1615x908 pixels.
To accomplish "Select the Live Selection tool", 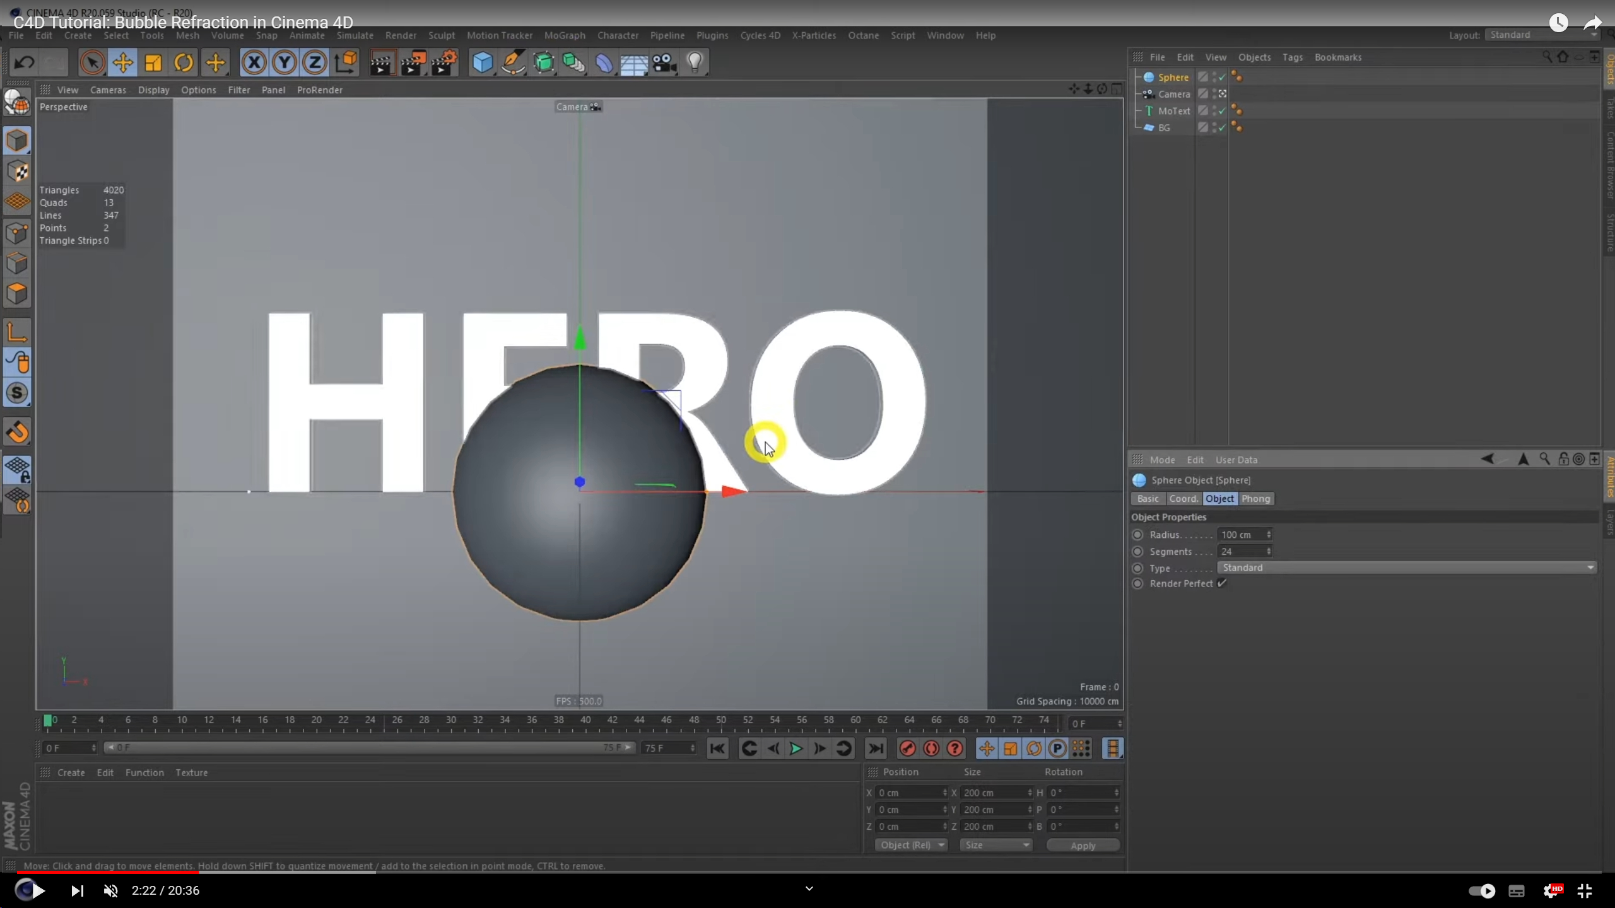I will [92, 62].
